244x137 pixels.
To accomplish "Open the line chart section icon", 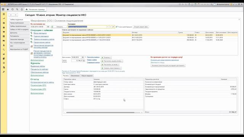I will (x=4, y=19).
